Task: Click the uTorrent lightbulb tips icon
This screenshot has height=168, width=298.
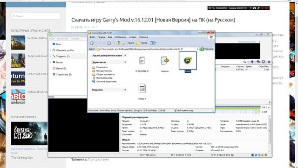Action: click(x=252, y=62)
